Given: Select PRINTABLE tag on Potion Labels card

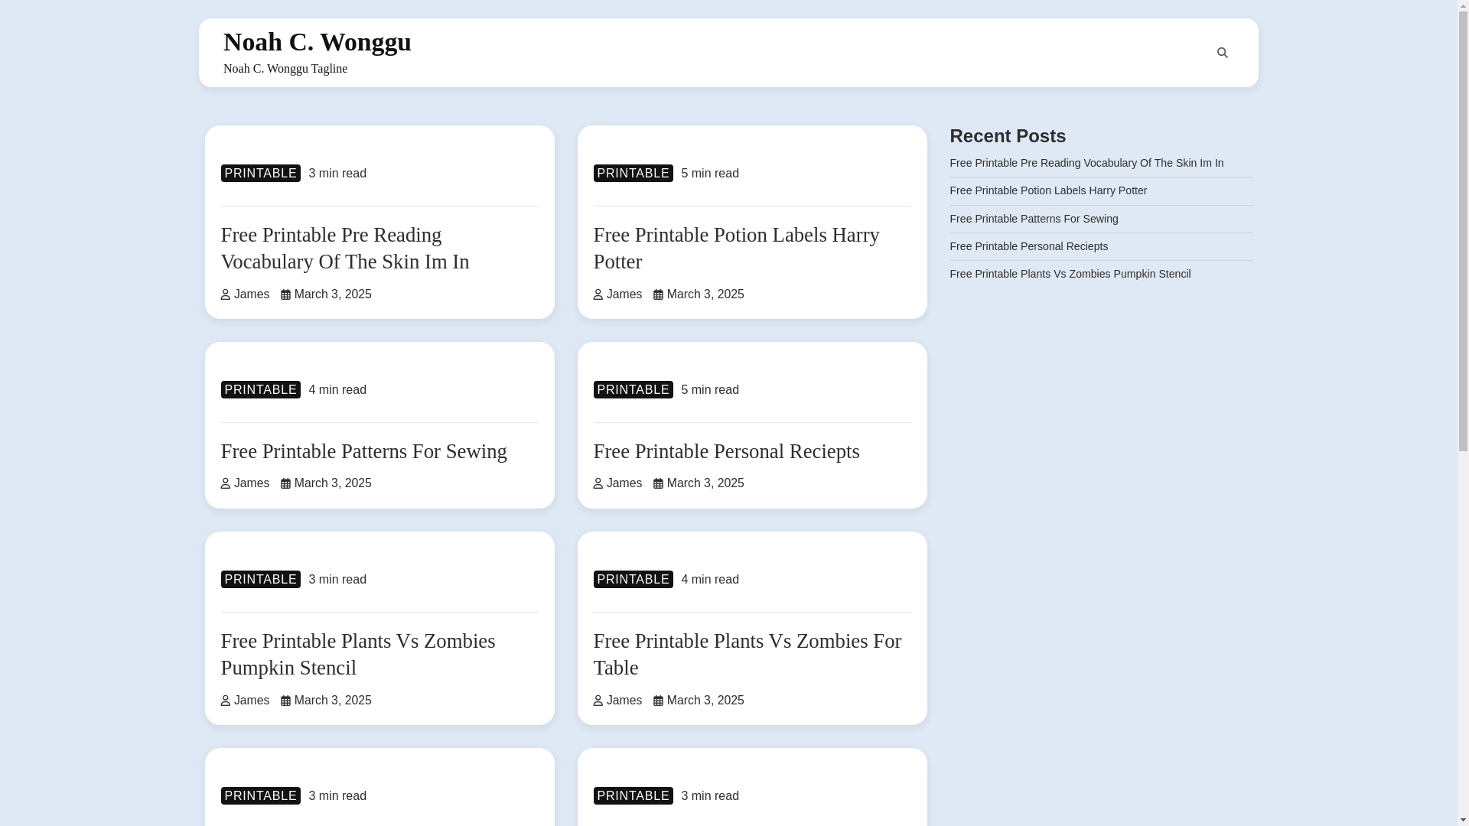Looking at the screenshot, I should pyautogui.click(x=633, y=173).
